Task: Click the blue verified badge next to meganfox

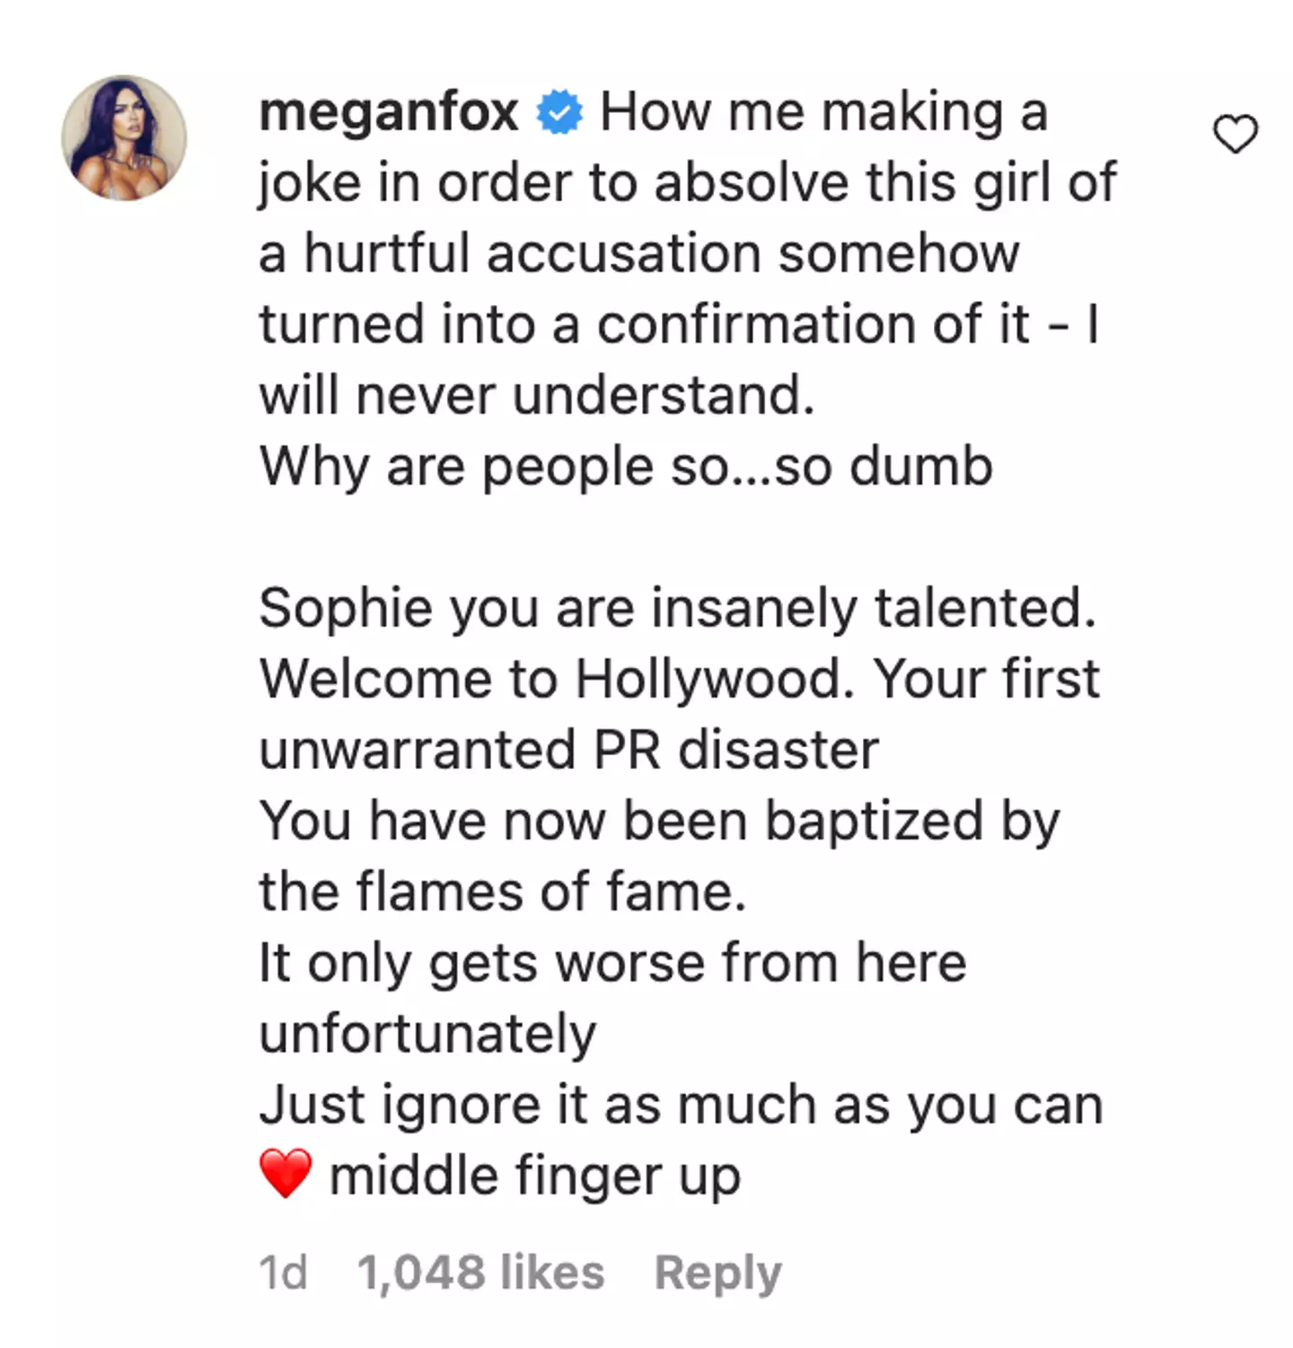Action: [559, 113]
